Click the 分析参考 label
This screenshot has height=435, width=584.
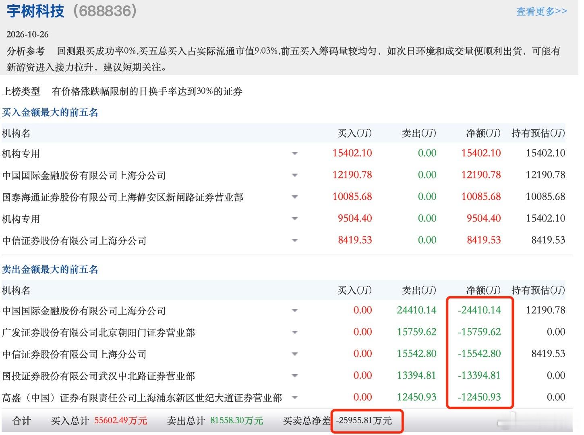pyautogui.click(x=26, y=51)
